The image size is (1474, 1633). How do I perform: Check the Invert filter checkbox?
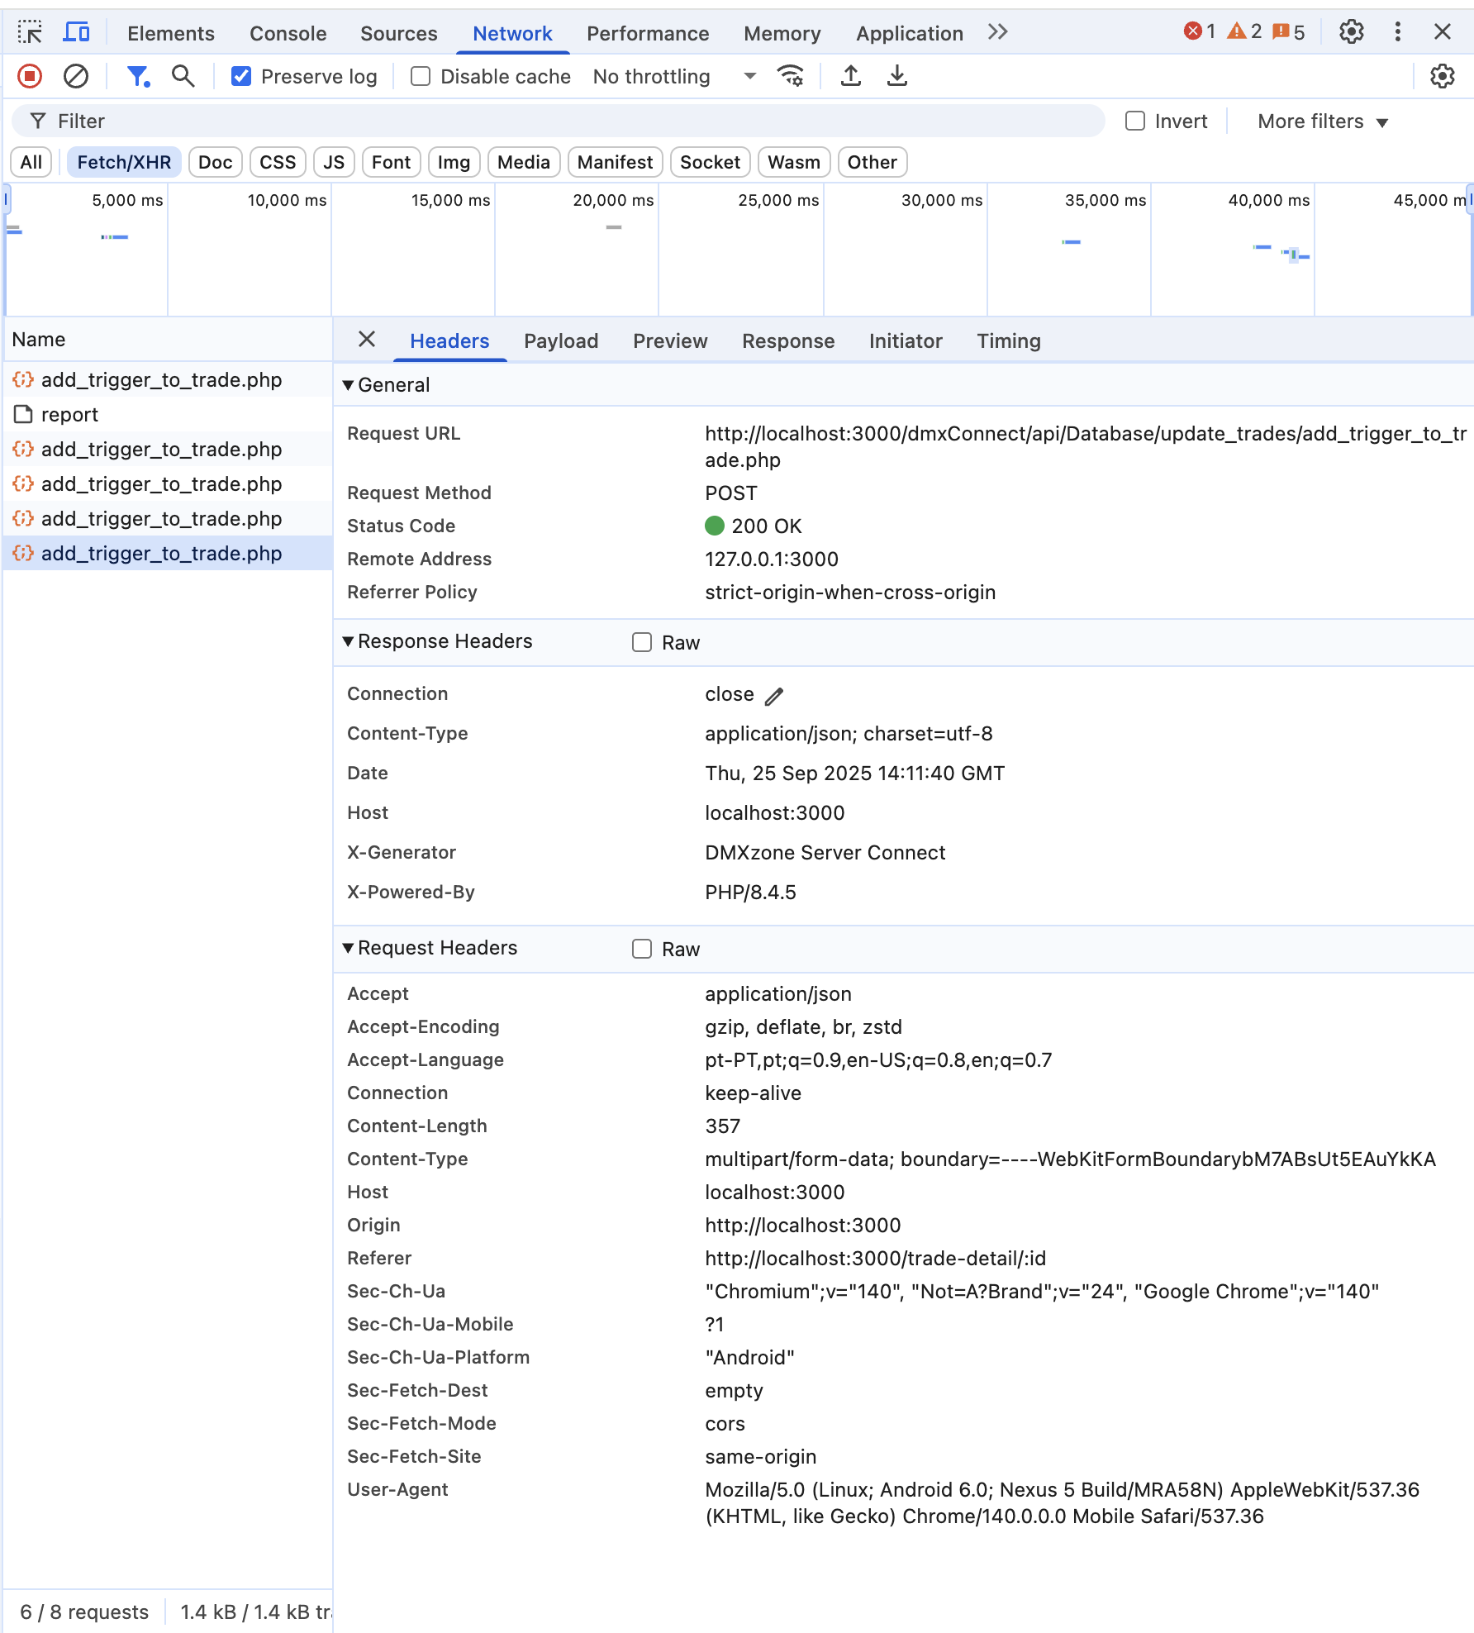point(1135,121)
